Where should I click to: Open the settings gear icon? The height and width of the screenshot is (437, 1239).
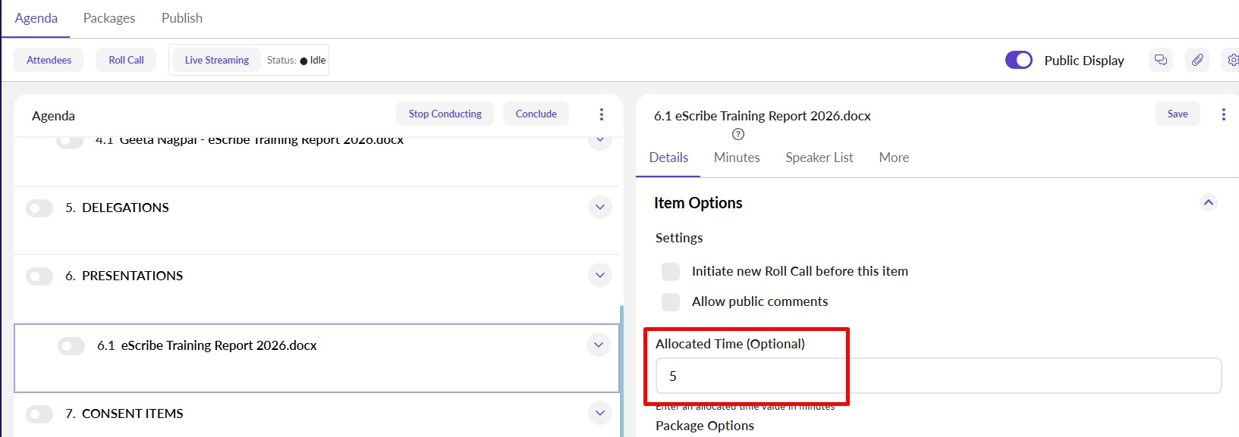(1232, 60)
